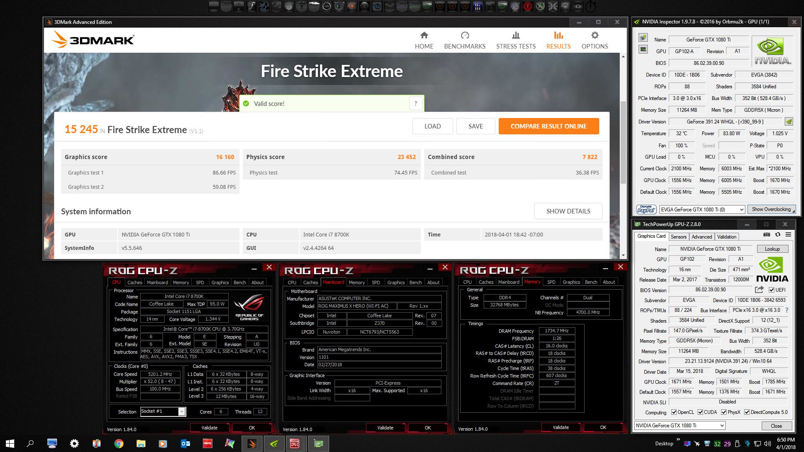Click the taskbar clock showing 6:50 PM
Image resolution: width=804 pixels, height=452 pixels.
pos(786,443)
